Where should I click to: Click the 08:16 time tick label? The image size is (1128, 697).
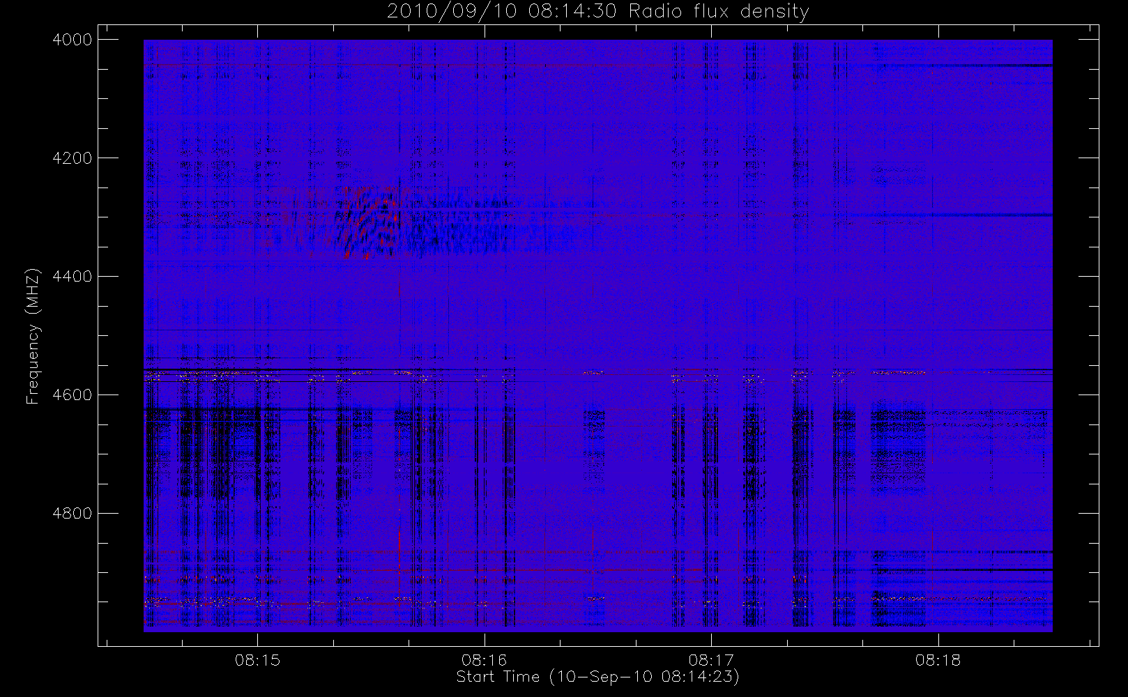coord(485,660)
